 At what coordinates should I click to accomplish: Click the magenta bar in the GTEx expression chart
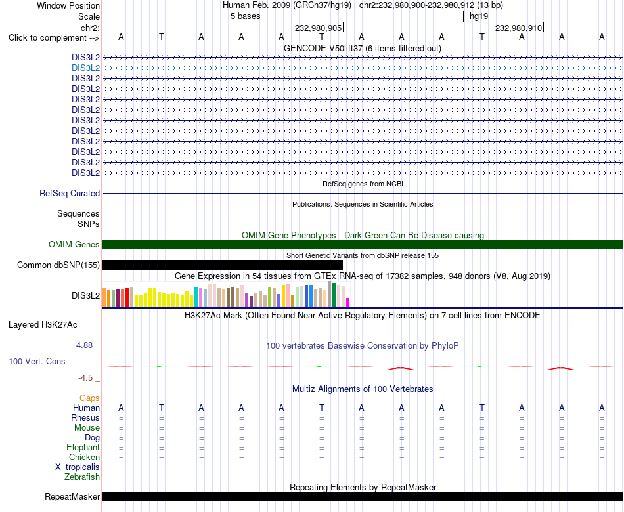[x=348, y=303]
